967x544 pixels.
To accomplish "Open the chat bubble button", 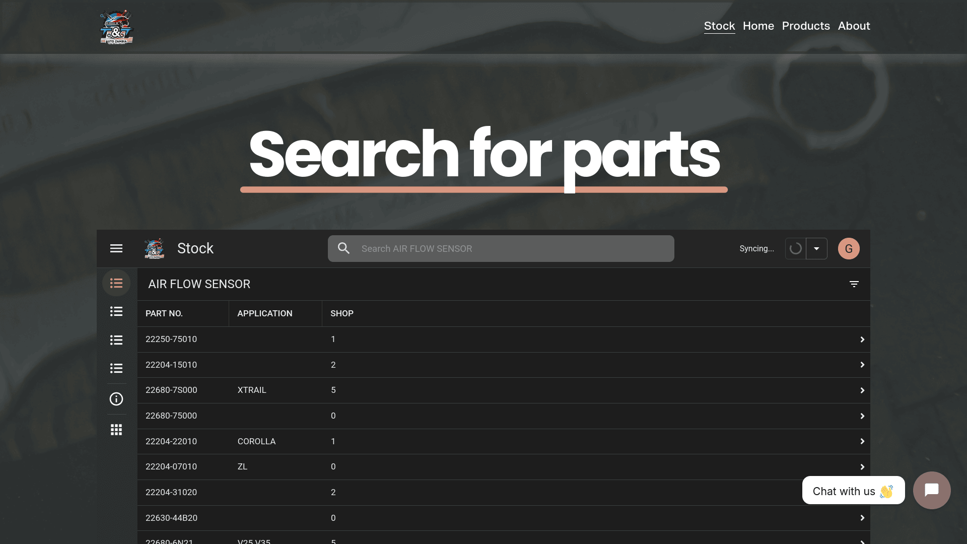I will 932,490.
